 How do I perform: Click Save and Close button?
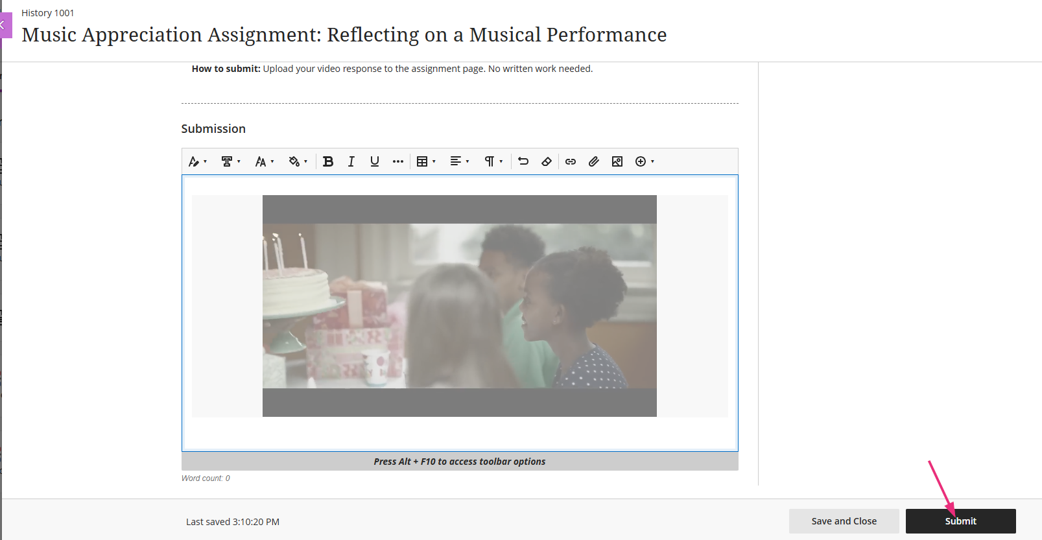coord(844,521)
